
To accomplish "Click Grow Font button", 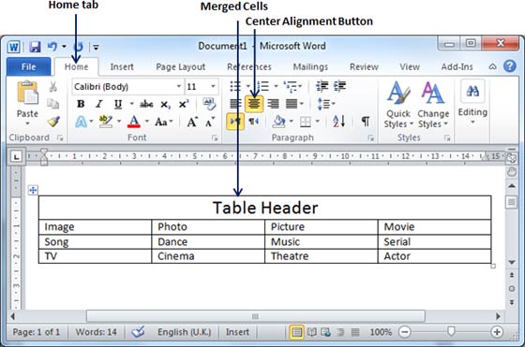I will pos(192,122).
